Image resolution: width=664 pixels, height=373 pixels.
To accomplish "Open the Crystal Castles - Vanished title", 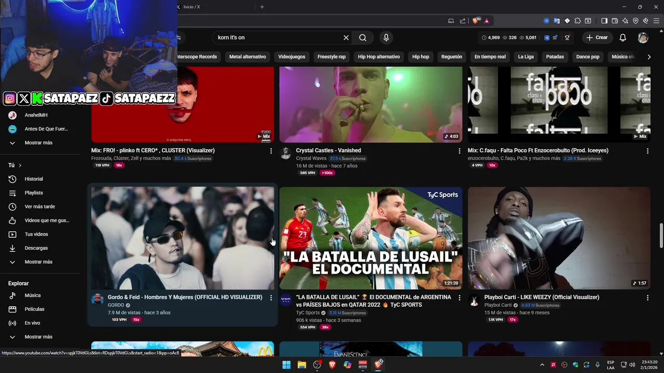I will 329,150.
